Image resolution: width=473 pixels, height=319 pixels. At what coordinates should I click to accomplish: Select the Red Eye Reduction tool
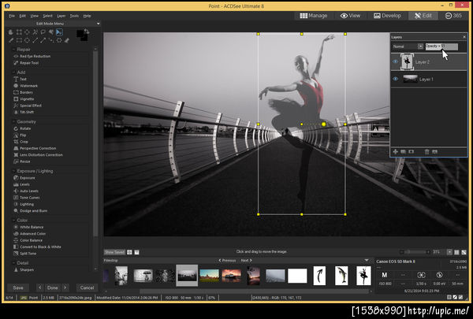click(35, 57)
